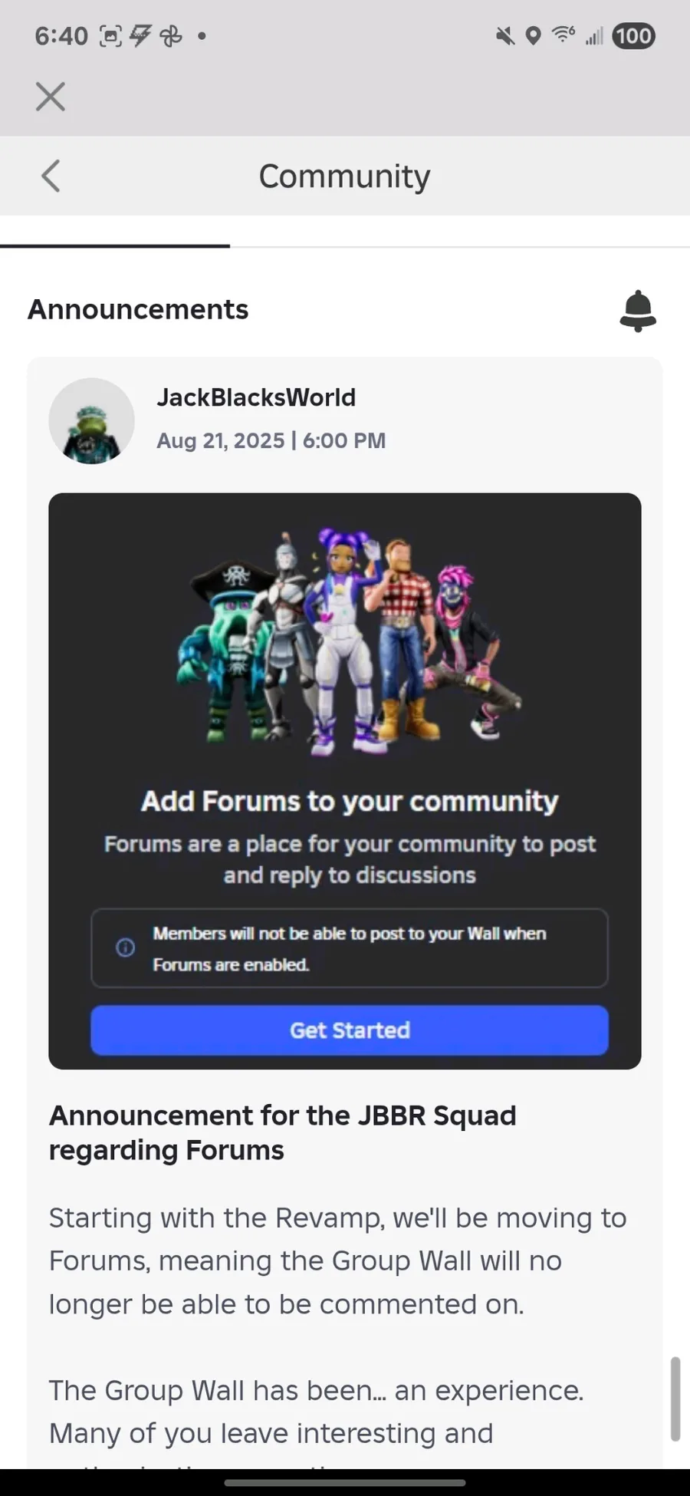Tap the Wi-Fi status icon
This screenshot has height=1496, width=690.
coord(563,35)
